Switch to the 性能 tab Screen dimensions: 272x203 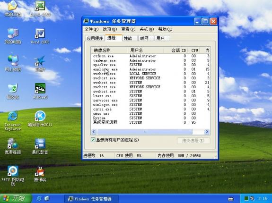click(130, 38)
